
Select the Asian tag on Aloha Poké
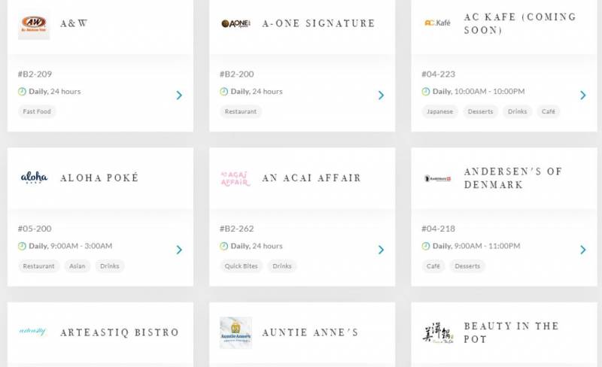click(77, 266)
